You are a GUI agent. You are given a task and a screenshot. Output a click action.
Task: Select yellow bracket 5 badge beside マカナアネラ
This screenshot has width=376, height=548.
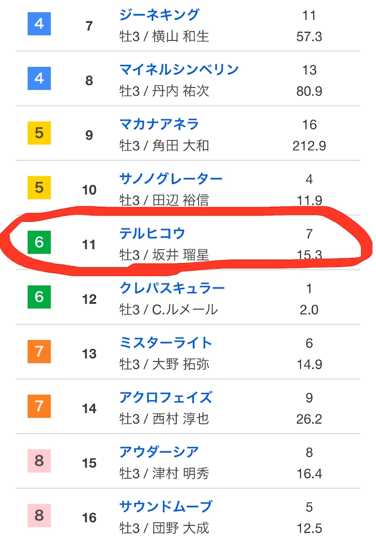[39, 133]
